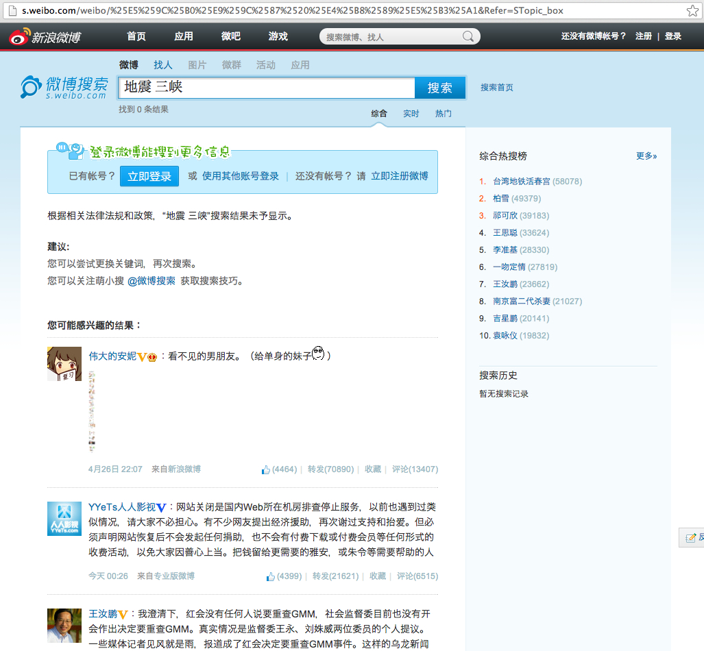Select the 活动 search category tab
Viewport: 704px width, 651px height.
(266, 65)
